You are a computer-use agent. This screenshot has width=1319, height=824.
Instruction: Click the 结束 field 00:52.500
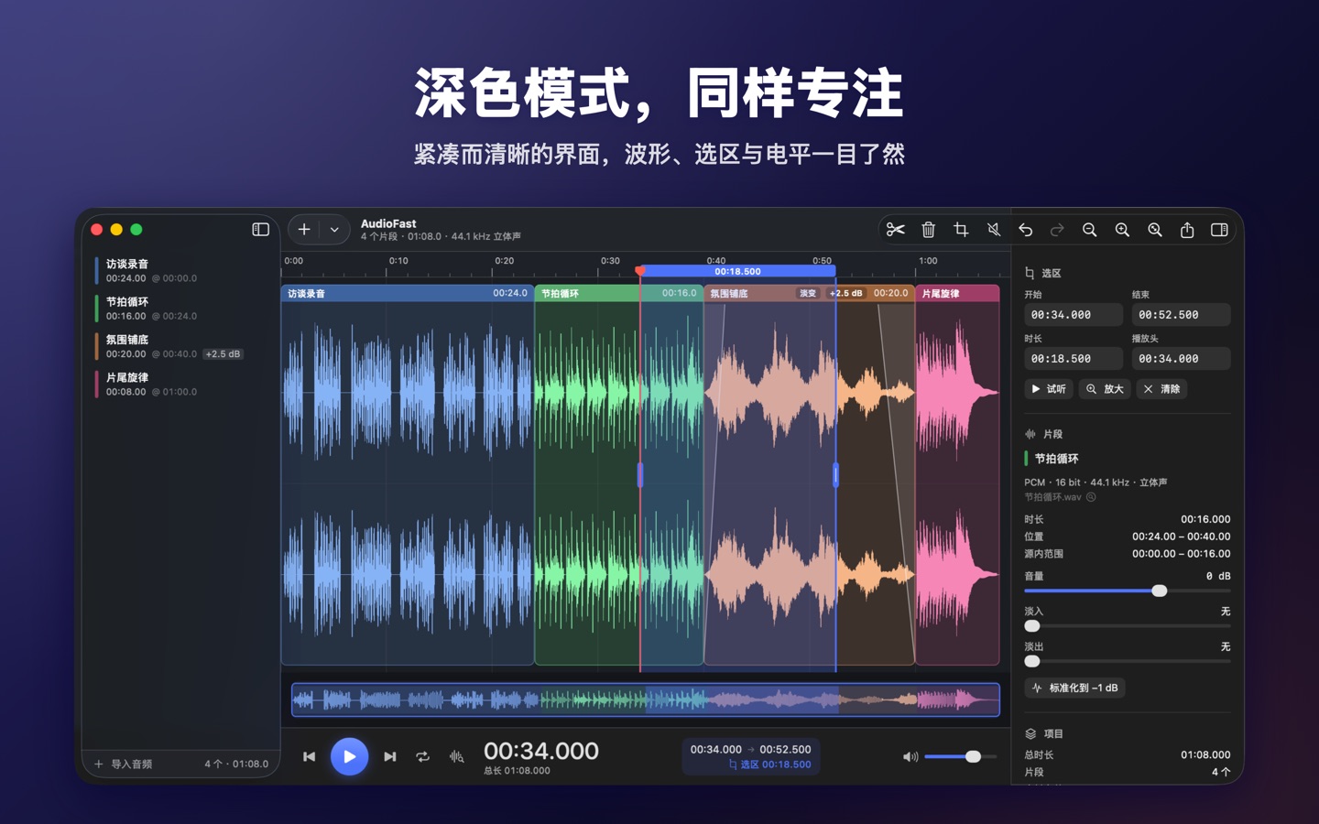[1181, 315]
